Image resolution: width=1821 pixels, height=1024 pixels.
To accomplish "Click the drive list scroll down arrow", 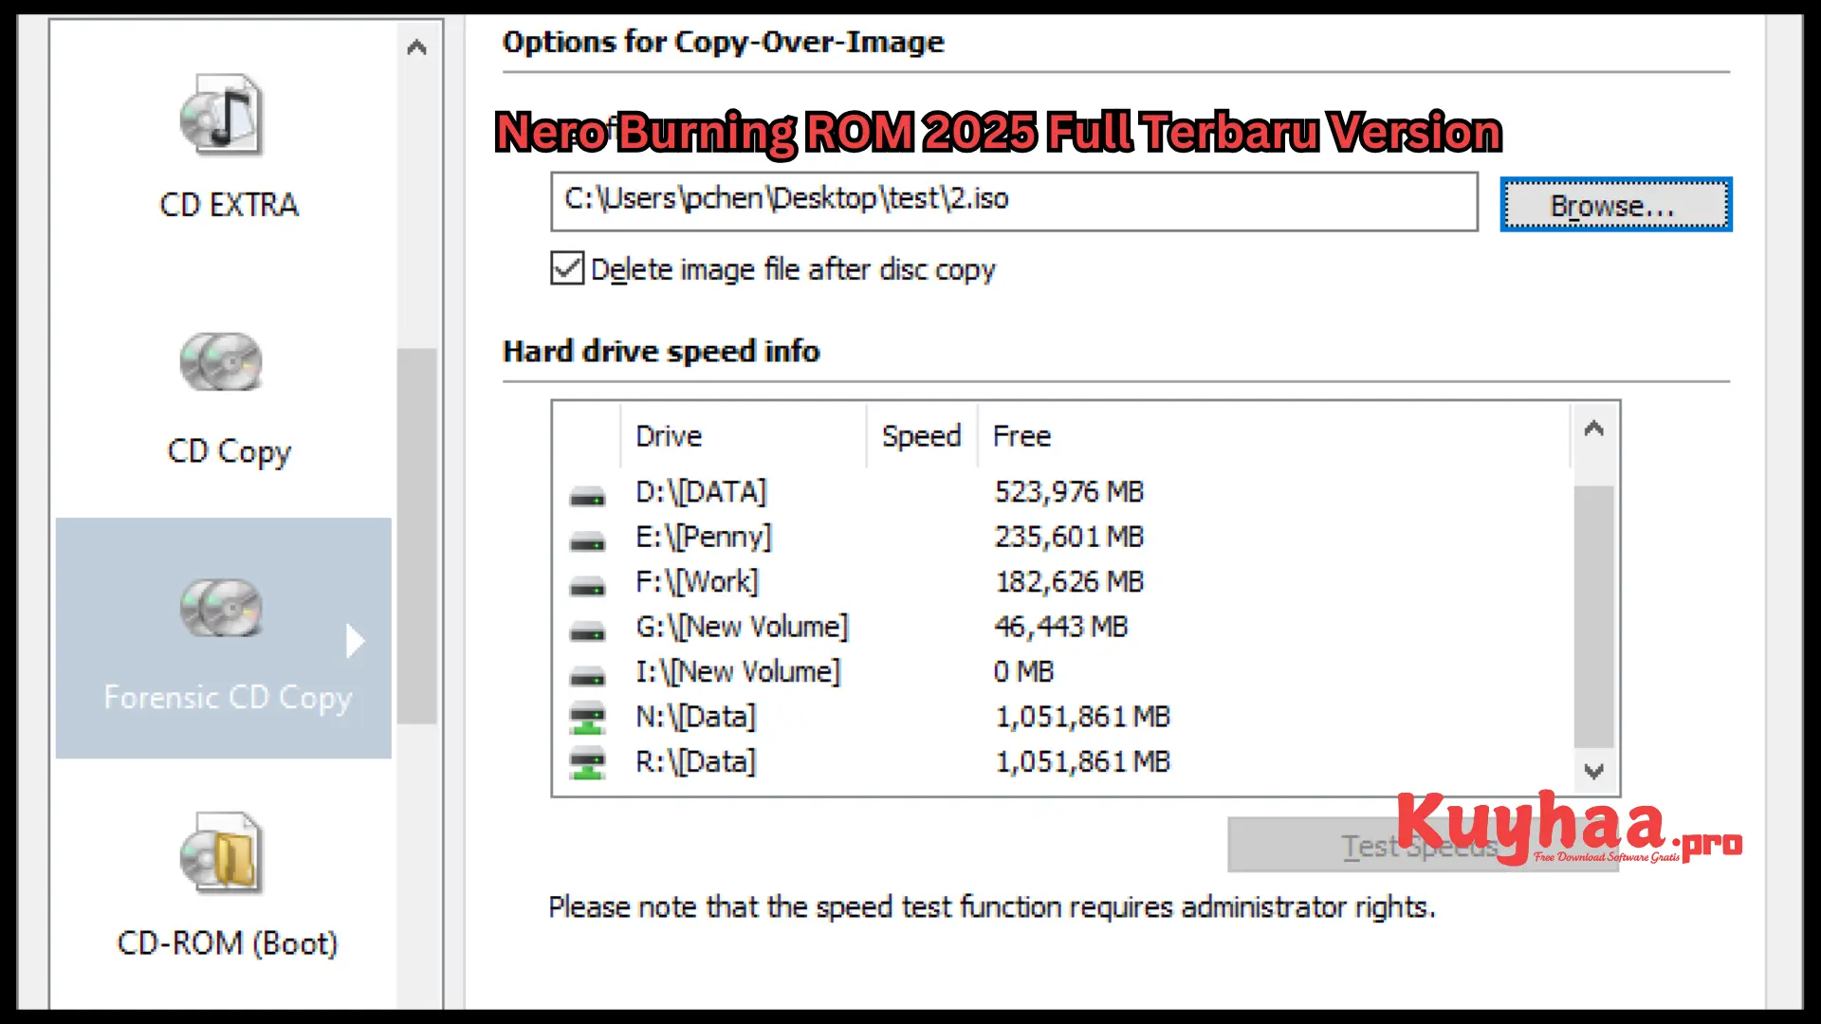I will (1594, 772).
